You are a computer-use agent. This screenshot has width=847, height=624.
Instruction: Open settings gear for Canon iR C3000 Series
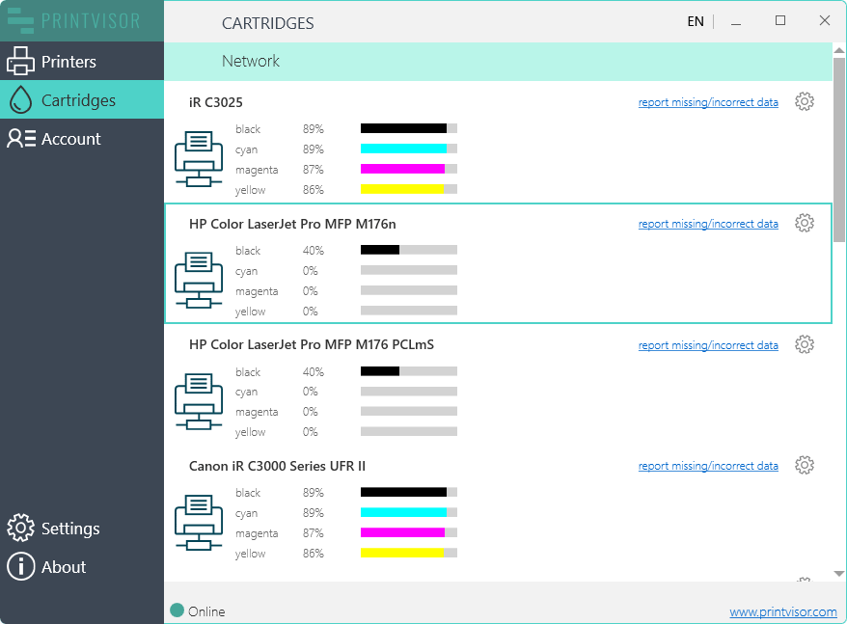tap(805, 465)
